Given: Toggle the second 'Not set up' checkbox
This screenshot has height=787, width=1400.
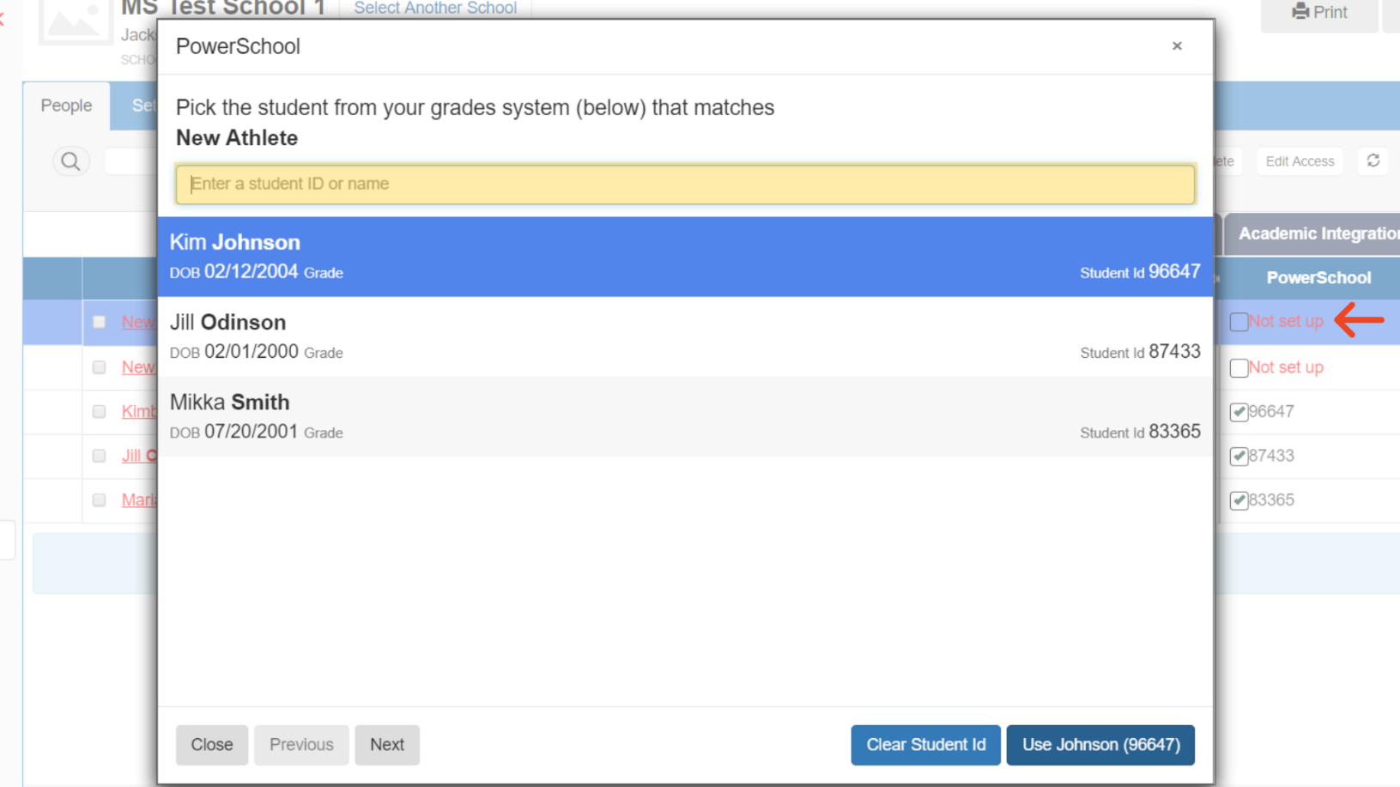Looking at the screenshot, I should 1239,368.
